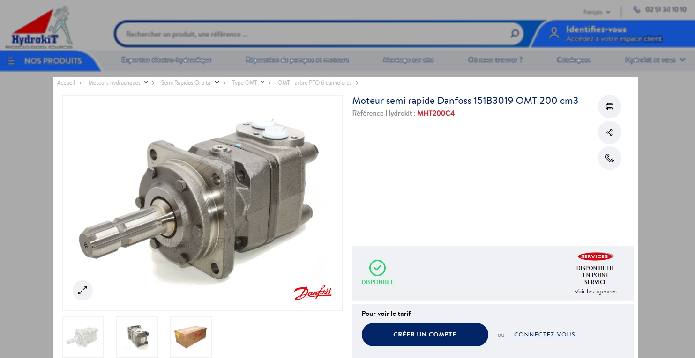695x358 pixels.
Task: Click the hamburger icon next to NOS PRODUITS
Action: coord(12,61)
